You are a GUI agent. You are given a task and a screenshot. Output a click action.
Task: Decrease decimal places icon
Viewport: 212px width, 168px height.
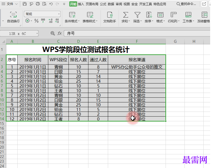click(x=57, y=21)
